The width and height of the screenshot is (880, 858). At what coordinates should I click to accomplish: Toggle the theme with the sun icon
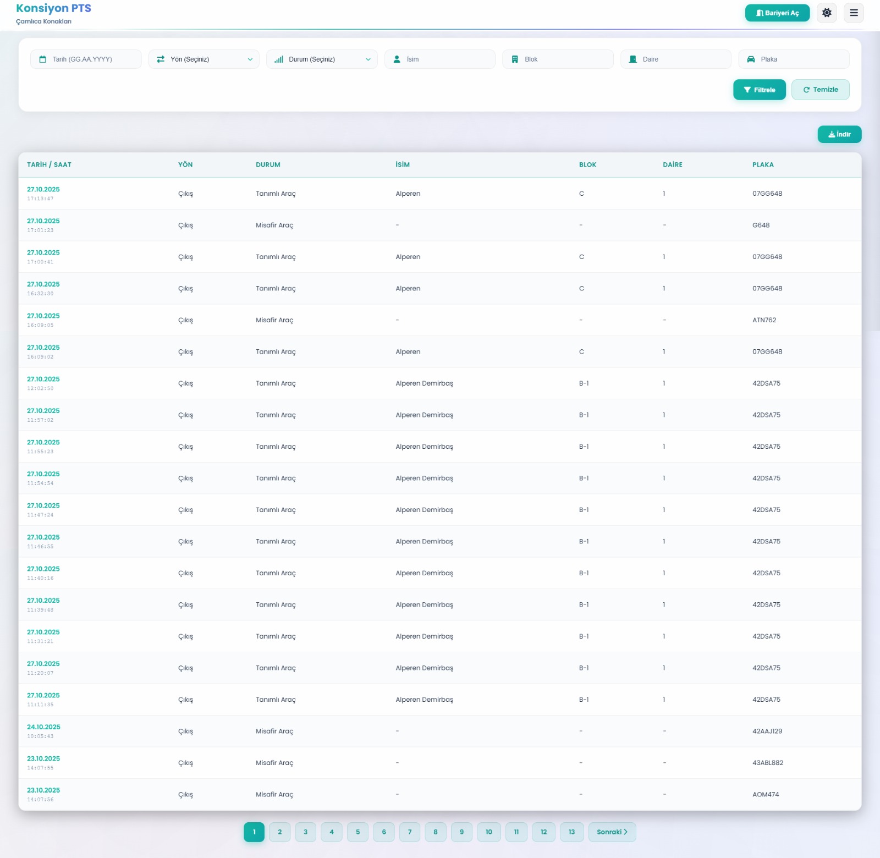(x=827, y=13)
